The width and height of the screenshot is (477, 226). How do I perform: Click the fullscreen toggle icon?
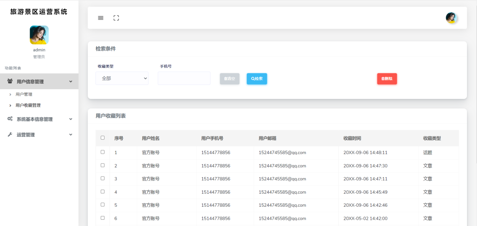tap(116, 18)
